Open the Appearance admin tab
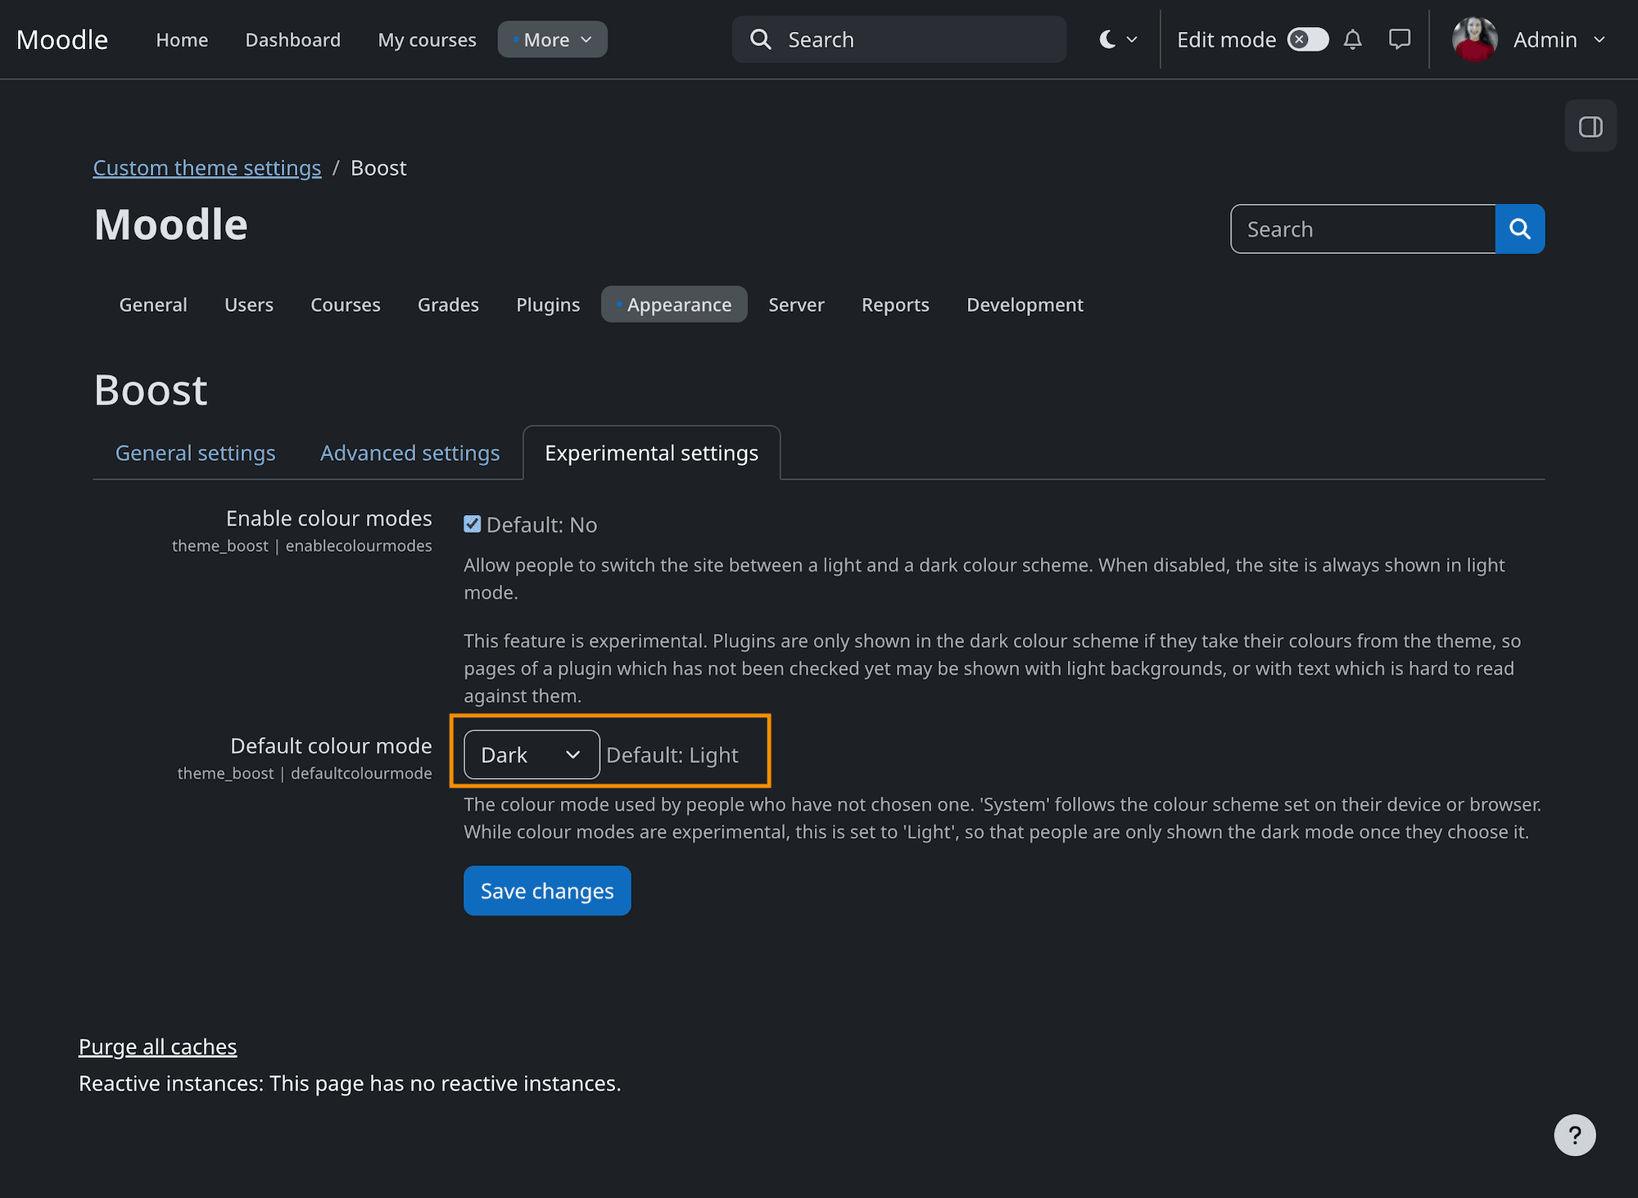 [674, 305]
